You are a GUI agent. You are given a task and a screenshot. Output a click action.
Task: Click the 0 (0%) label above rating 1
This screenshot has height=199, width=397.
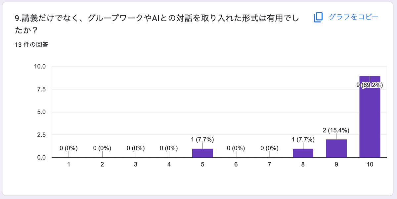click(68, 148)
